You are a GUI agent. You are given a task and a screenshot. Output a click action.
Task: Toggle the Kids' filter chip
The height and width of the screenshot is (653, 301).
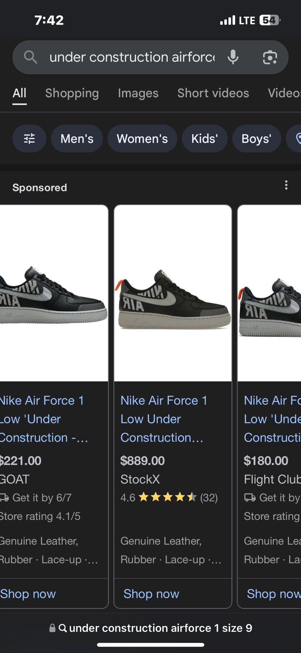pos(204,139)
